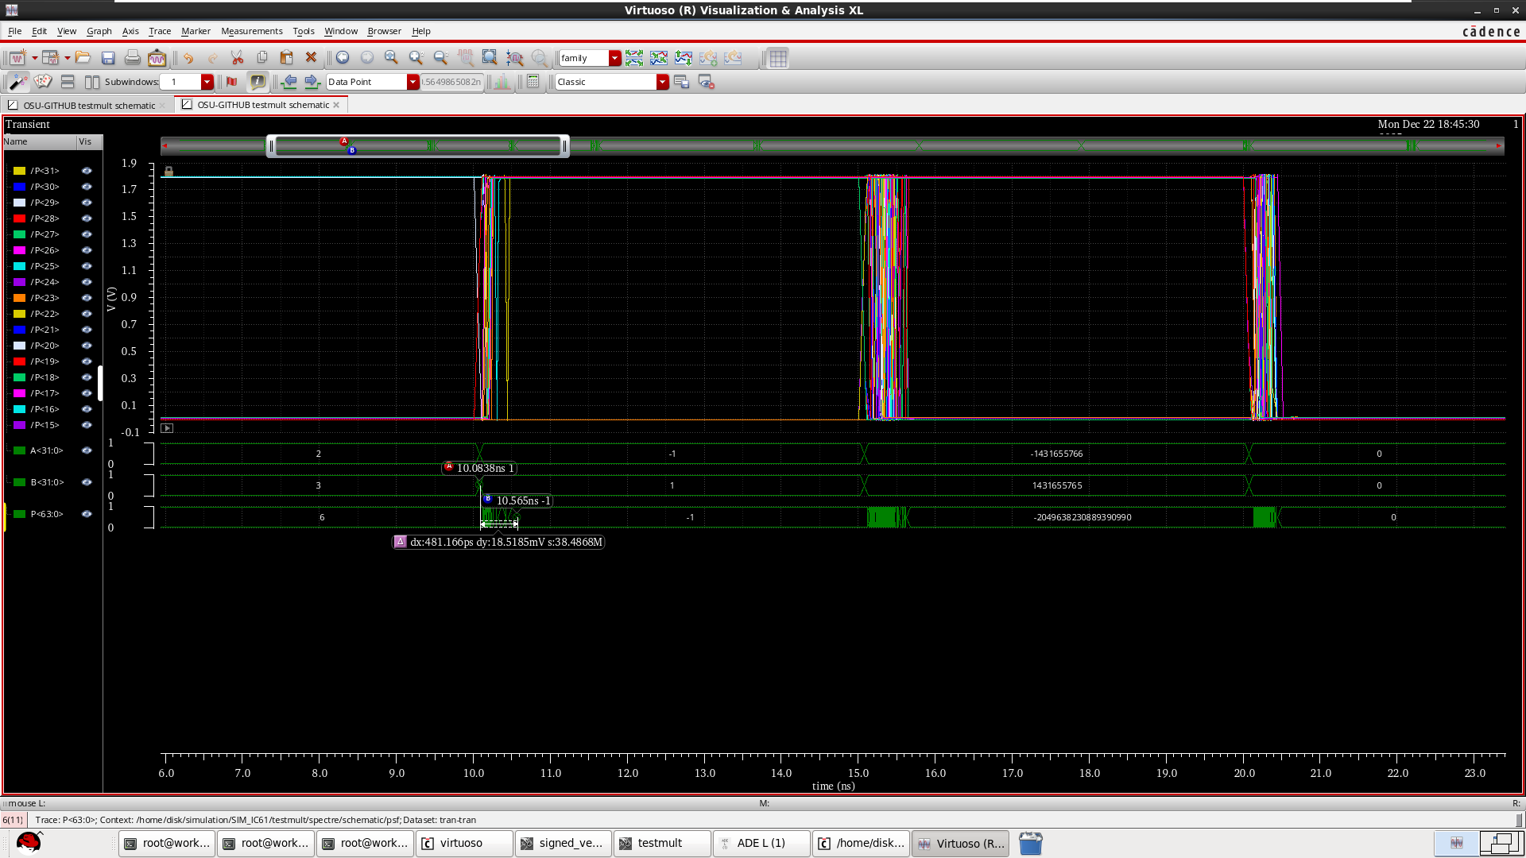Hide the /P<31> trace visibility eye

click(86, 171)
